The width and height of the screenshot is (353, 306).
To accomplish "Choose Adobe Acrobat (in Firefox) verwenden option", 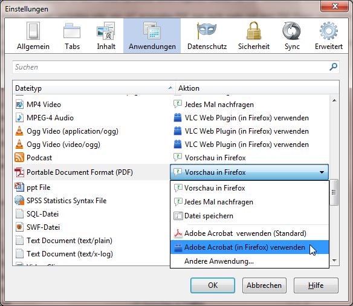I will point(250,247).
